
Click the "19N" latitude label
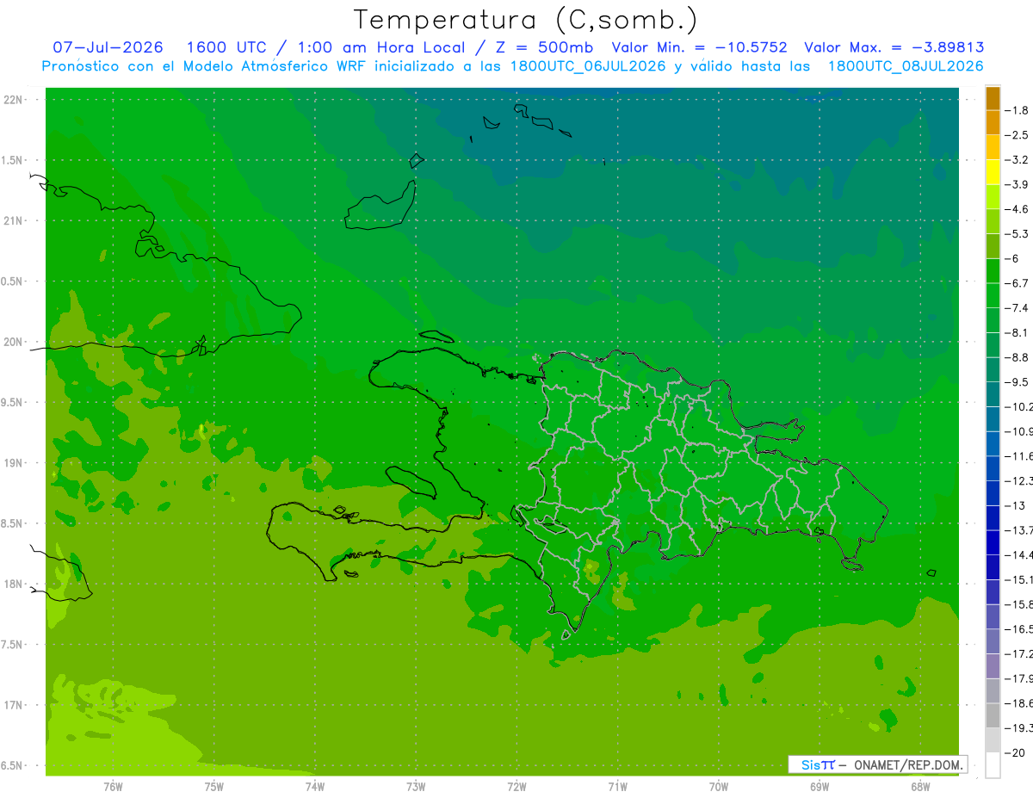[14, 463]
